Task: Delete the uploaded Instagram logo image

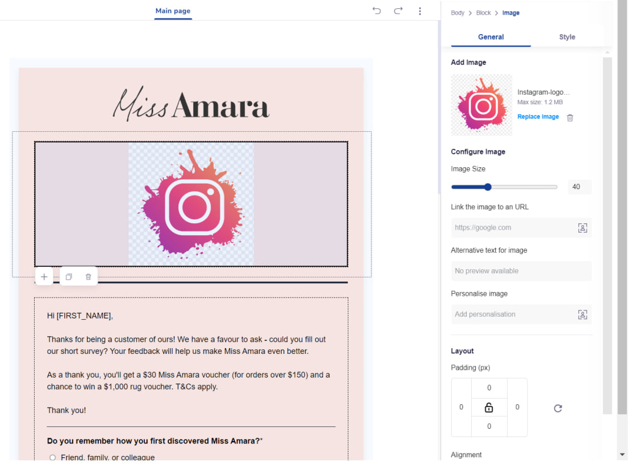Action: 570,117
